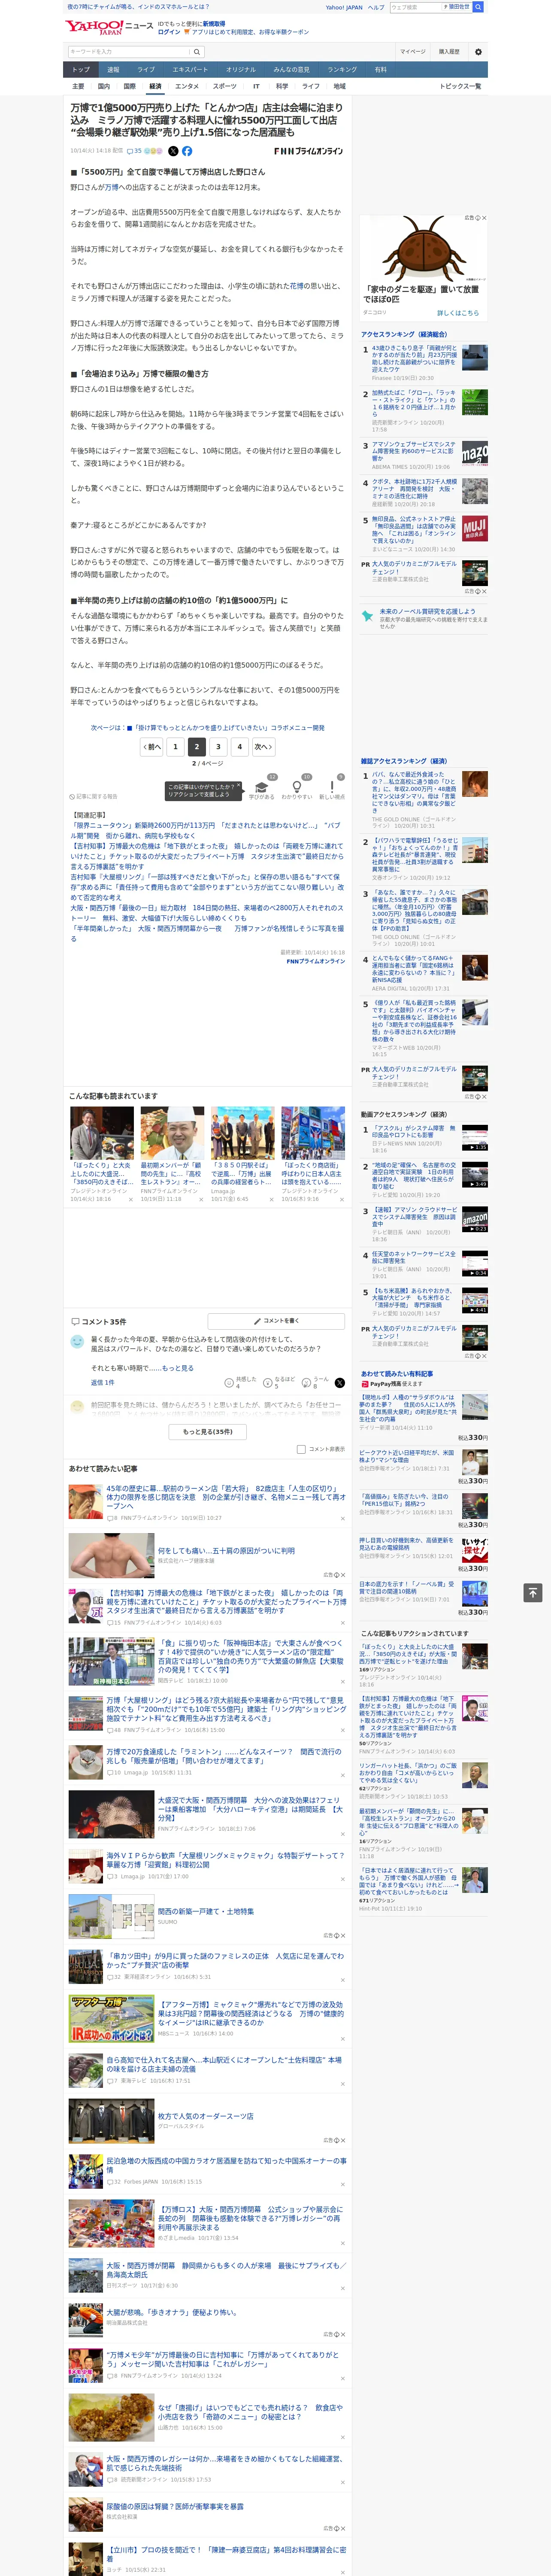Screen dimensions: 551x2576
Task: Click the 記事に関する報告 report link
Action: [x=94, y=797]
